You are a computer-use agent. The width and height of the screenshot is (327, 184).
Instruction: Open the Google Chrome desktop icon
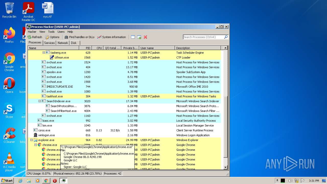[9, 62]
